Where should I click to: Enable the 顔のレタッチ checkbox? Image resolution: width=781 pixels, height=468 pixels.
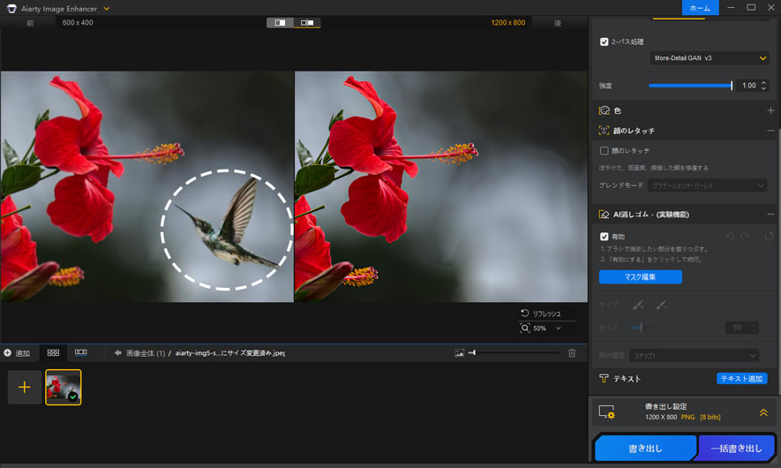[x=605, y=150]
